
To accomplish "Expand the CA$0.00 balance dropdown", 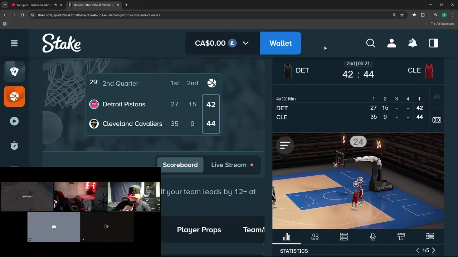I will (x=245, y=43).
